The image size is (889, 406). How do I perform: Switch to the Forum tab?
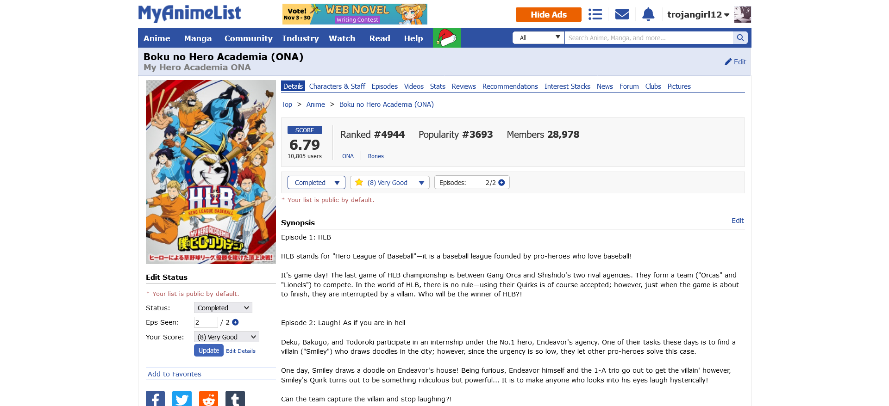click(x=629, y=86)
